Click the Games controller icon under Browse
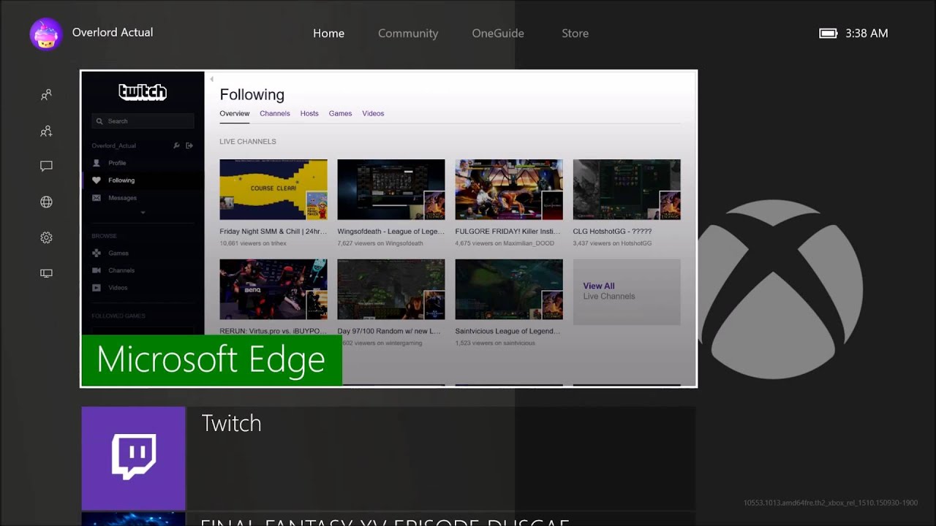 tap(97, 253)
